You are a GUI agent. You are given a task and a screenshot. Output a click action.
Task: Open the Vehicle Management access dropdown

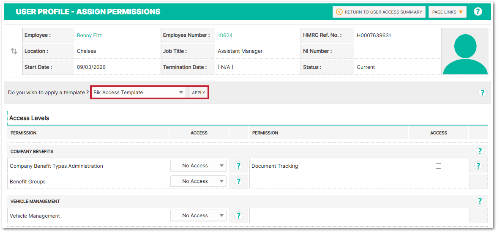[198, 216]
